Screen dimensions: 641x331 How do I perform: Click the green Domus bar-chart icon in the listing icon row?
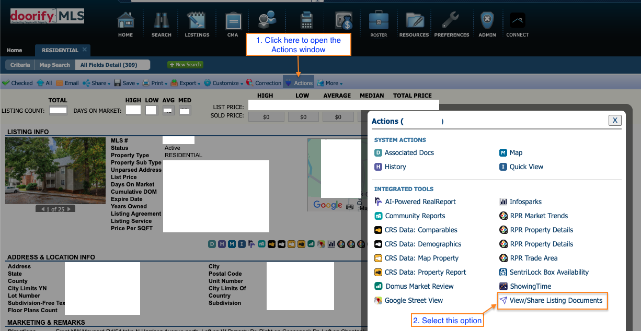(x=311, y=244)
